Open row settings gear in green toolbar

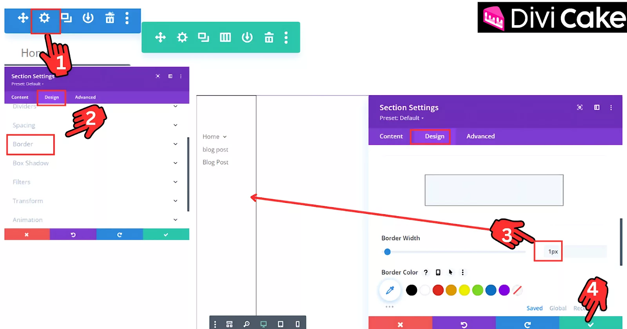[182, 37]
